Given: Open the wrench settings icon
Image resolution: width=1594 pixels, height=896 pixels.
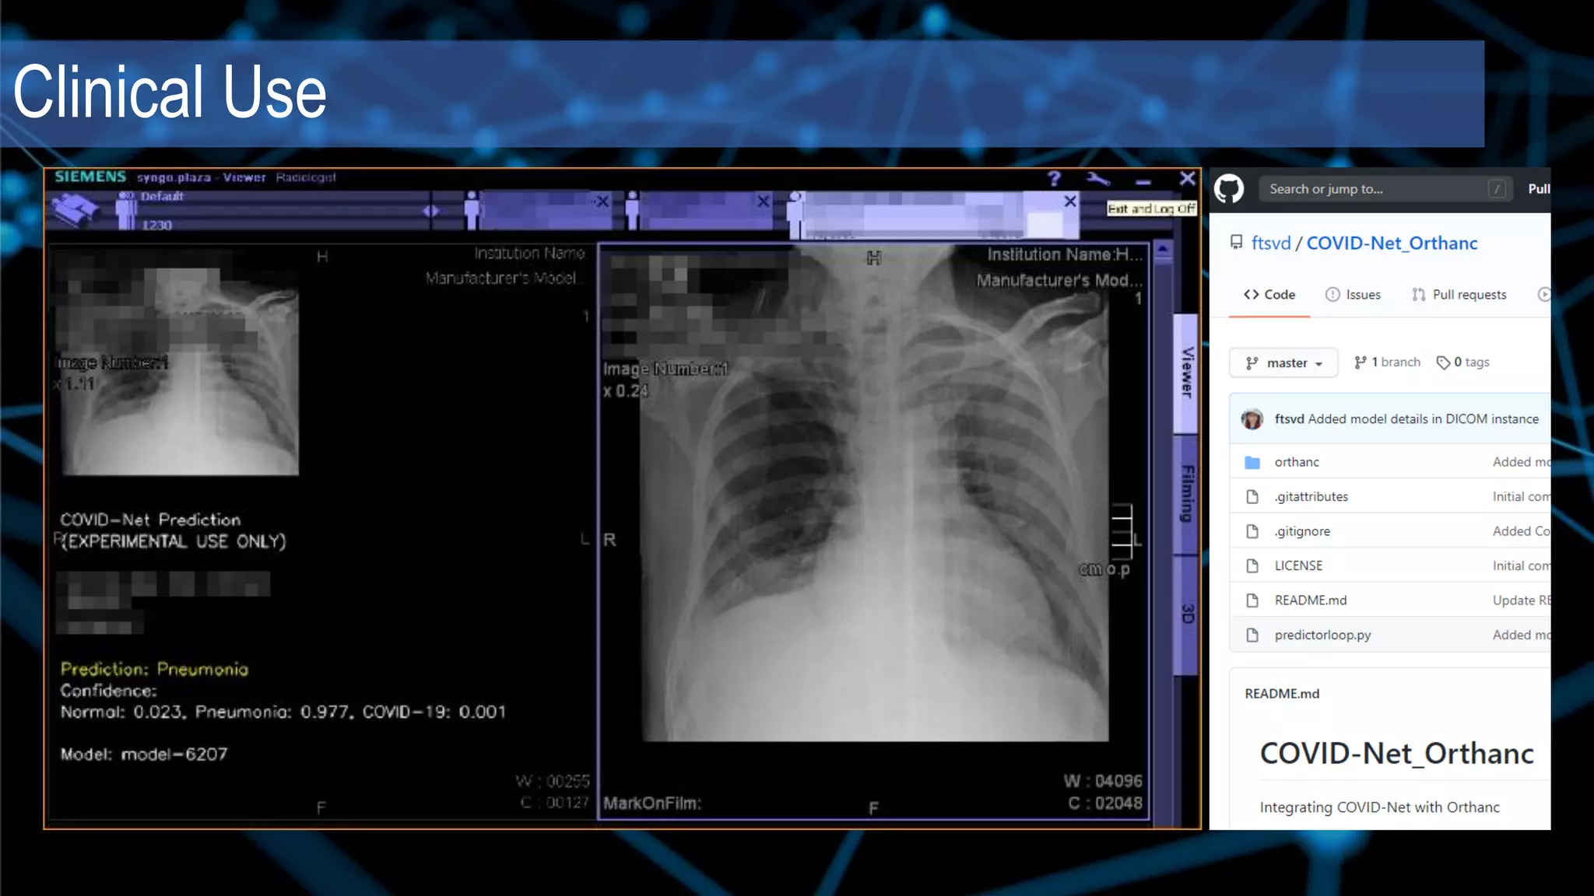Looking at the screenshot, I should [1098, 180].
